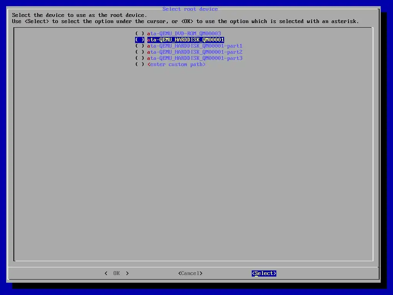This screenshot has width=393, height=295.
Task: Select radio for enter custom path
Action: point(140,64)
